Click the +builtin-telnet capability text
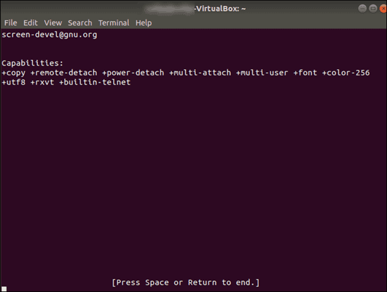The width and height of the screenshot is (387, 292). pyautogui.click(x=95, y=82)
